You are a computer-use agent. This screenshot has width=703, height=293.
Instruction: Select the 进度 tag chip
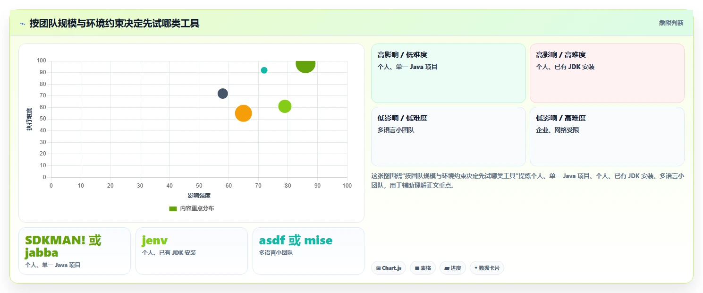coord(453,268)
